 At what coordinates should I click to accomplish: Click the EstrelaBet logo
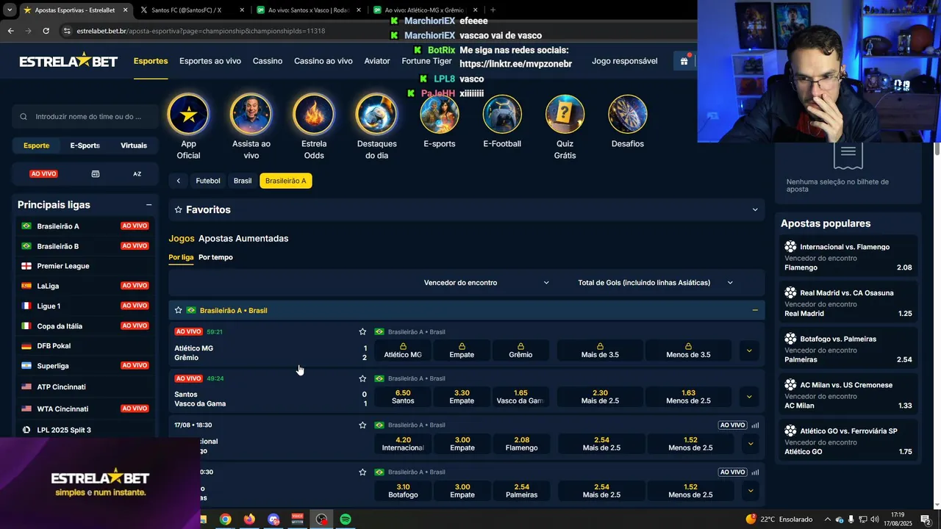point(68,61)
